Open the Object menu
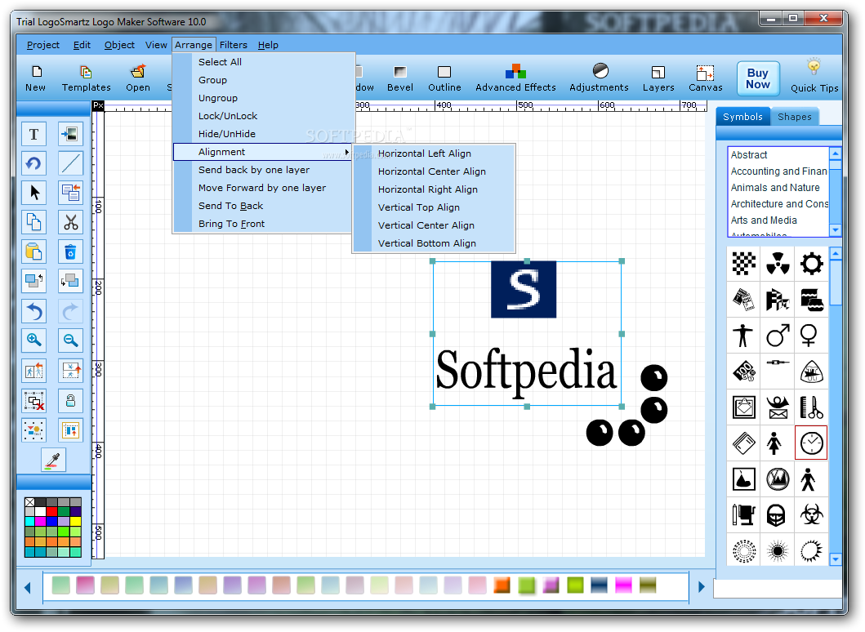The height and width of the screenshot is (632, 865). click(x=119, y=45)
